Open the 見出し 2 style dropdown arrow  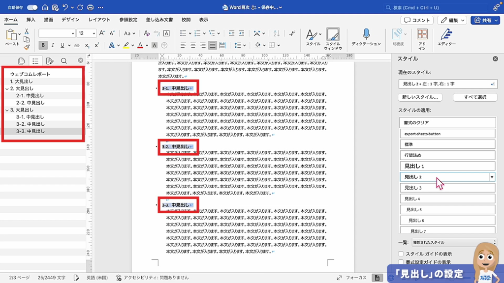coord(491,177)
